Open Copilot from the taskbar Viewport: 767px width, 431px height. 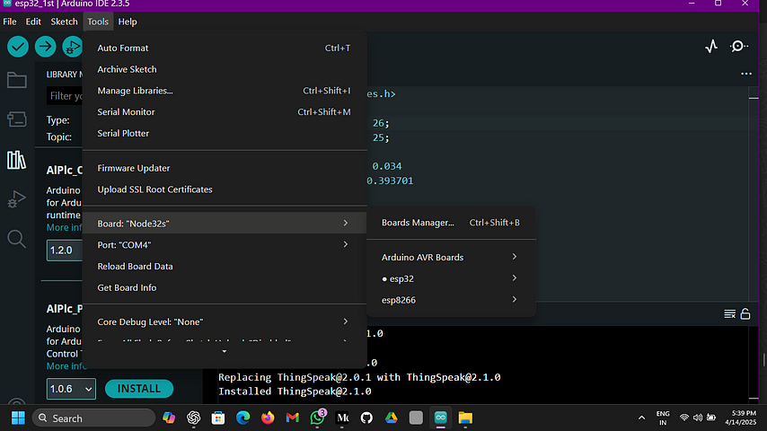[169, 418]
